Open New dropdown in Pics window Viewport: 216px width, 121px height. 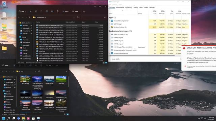coord(6,66)
